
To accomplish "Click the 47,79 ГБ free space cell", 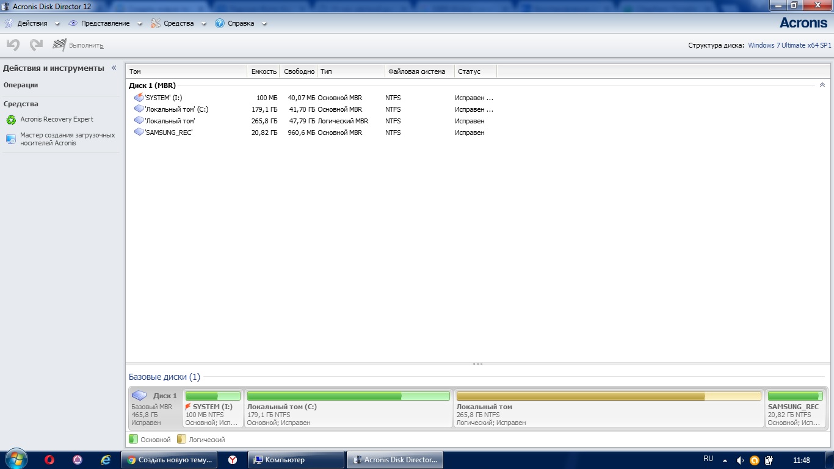I will (302, 121).
